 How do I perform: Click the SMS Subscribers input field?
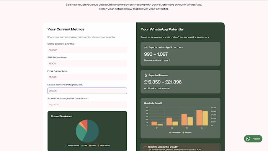tap(87, 64)
